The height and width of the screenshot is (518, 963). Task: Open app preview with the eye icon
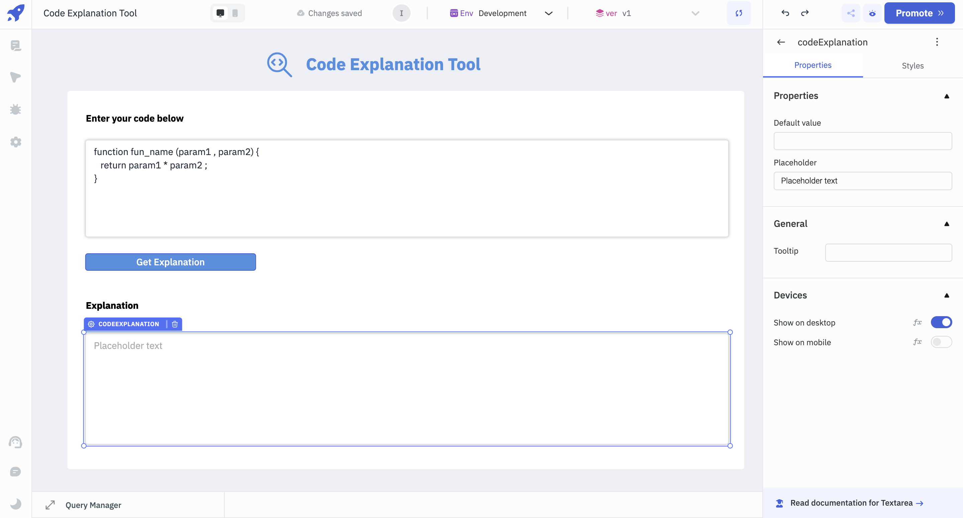(x=872, y=13)
